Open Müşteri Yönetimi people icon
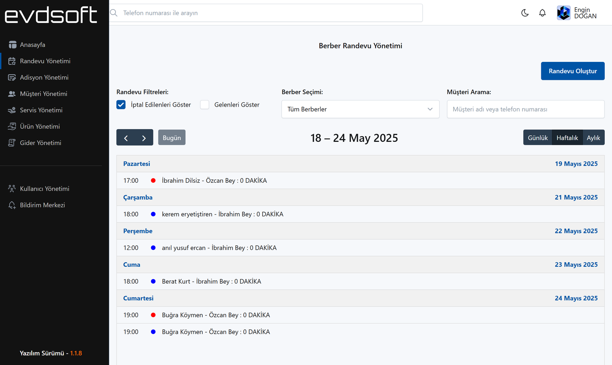Viewport: 612px width, 365px height. [x=12, y=94]
